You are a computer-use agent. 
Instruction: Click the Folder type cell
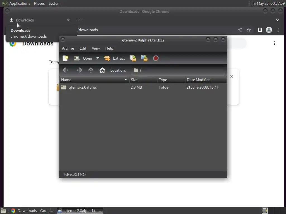(164, 87)
